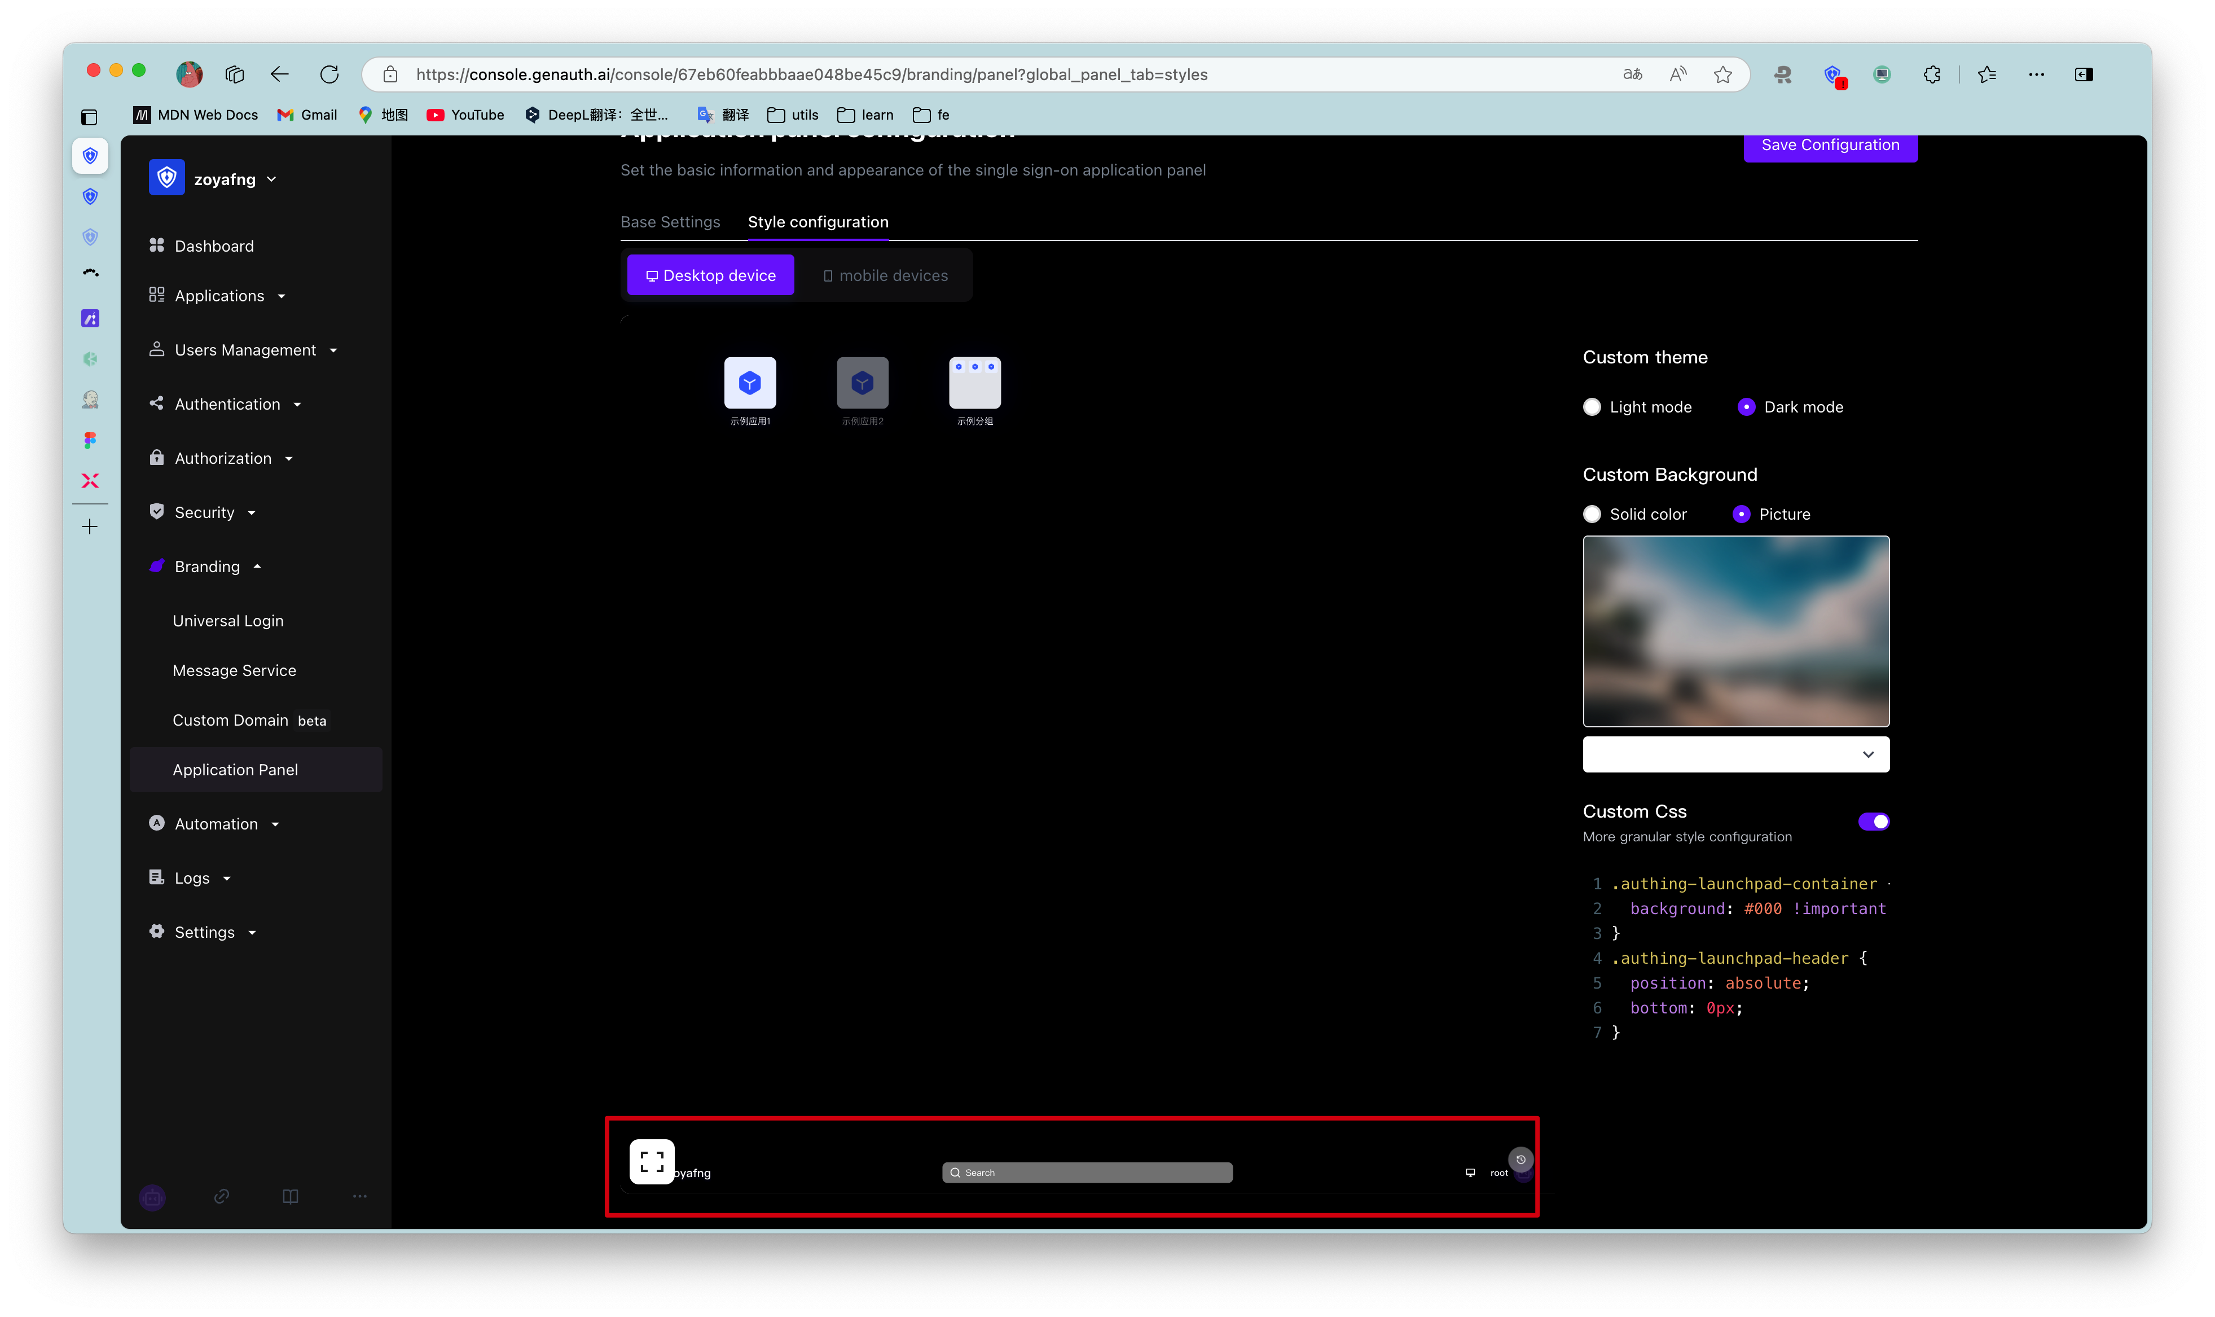Image resolution: width=2215 pixels, height=1317 pixels.
Task: Open the book docs icon at sidebar bottom
Action: [290, 1196]
